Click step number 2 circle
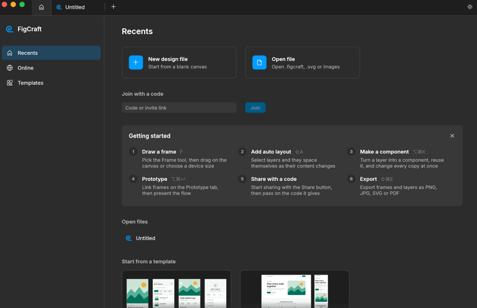477x308 pixels. pyautogui.click(x=242, y=152)
